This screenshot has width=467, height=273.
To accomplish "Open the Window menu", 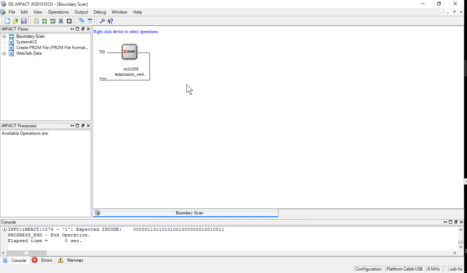I will point(120,12).
